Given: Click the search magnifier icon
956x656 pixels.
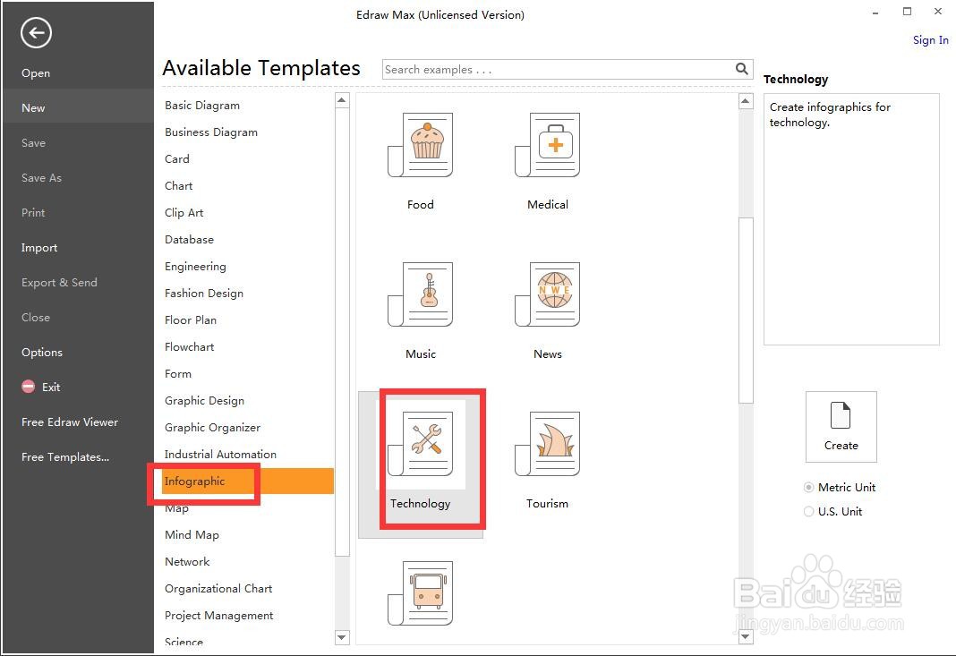Looking at the screenshot, I should pyautogui.click(x=741, y=69).
